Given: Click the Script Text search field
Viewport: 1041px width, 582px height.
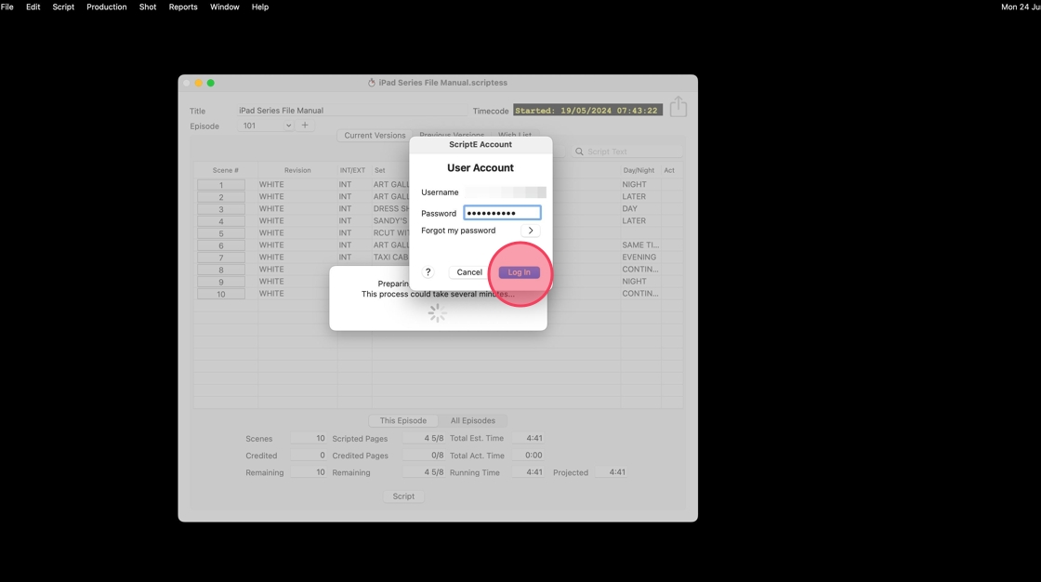Looking at the screenshot, I should tap(626, 152).
